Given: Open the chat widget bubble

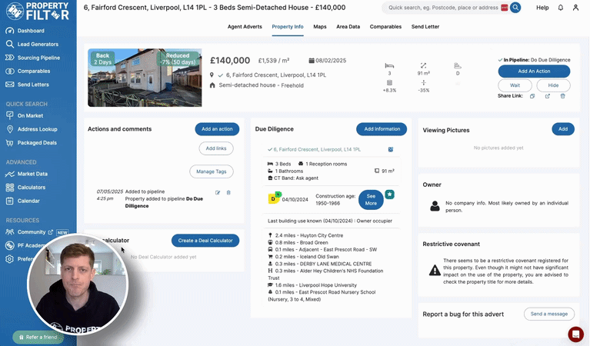Looking at the screenshot, I should (x=575, y=334).
